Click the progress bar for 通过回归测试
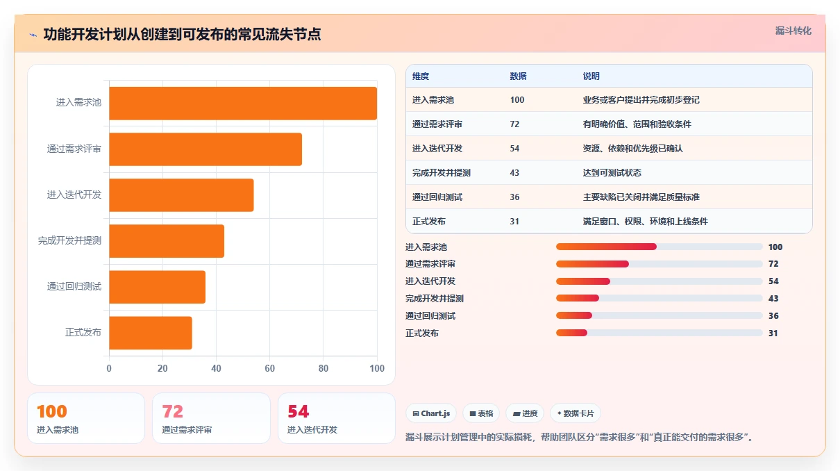840x471 pixels. click(660, 316)
